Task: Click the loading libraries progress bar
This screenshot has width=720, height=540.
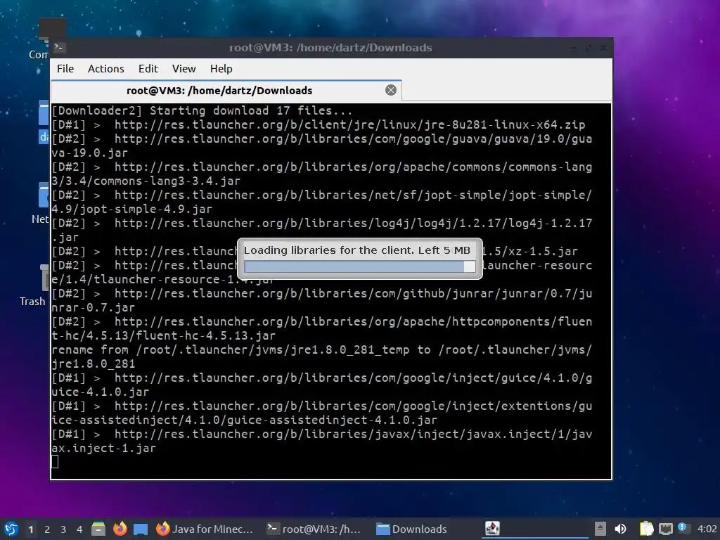Action: [359, 266]
